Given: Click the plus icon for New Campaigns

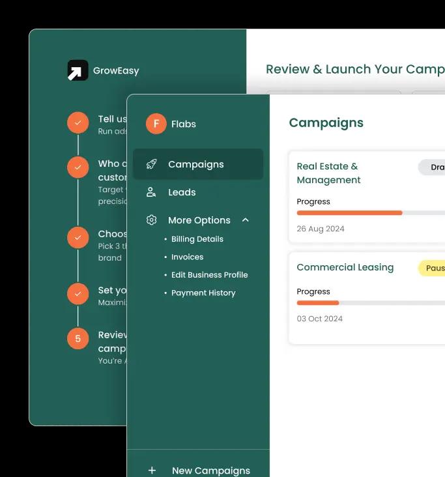Looking at the screenshot, I should coord(152,470).
